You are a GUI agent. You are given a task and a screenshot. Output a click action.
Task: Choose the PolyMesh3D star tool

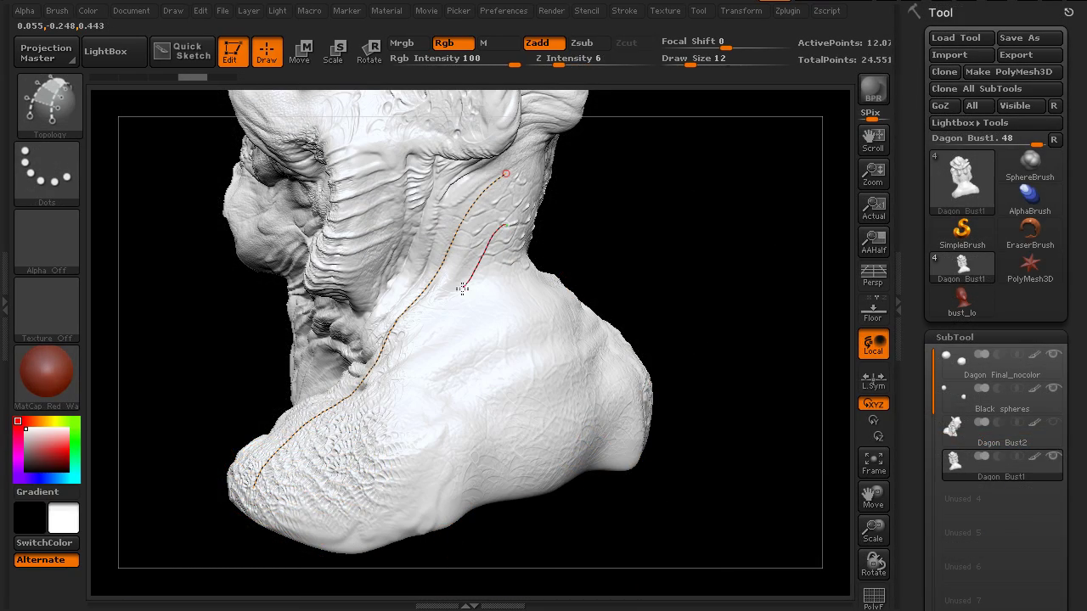click(1029, 267)
